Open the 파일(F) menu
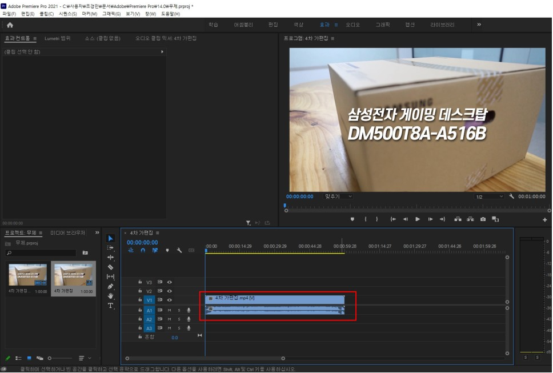The height and width of the screenshot is (373, 553). pos(9,14)
